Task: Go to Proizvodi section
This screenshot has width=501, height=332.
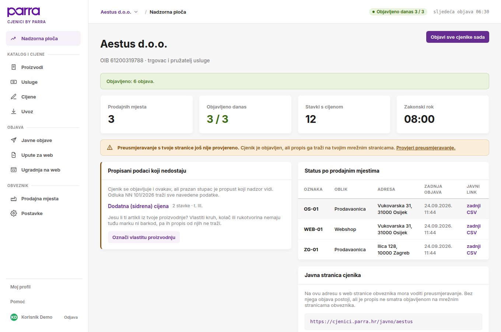Action: pos(43,67)
